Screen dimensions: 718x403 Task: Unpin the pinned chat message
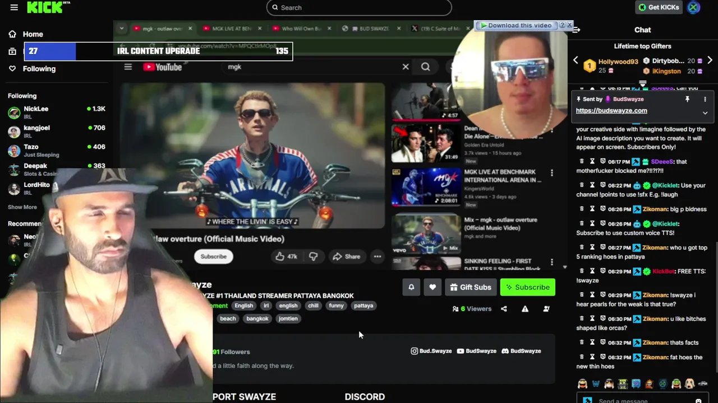click(x=687, y=99)
